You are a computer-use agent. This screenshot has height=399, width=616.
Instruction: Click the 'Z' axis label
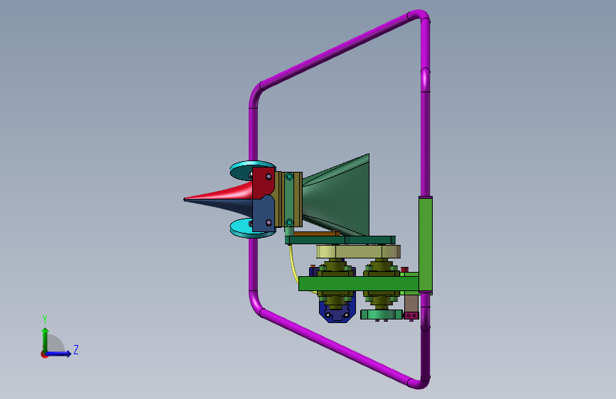pos(76,349)
